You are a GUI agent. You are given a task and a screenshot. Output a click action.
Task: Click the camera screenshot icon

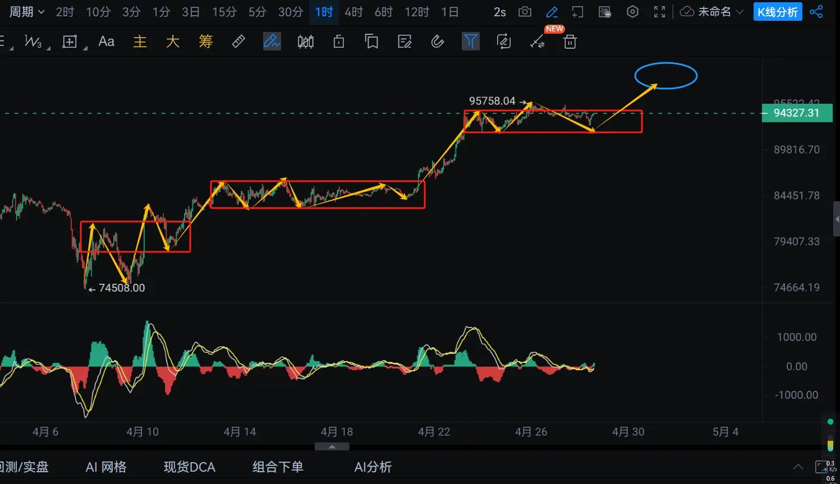point(525,12)
